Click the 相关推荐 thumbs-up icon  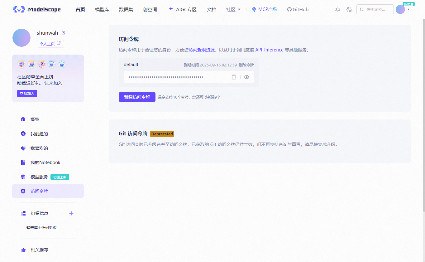[x=23, y=250]
